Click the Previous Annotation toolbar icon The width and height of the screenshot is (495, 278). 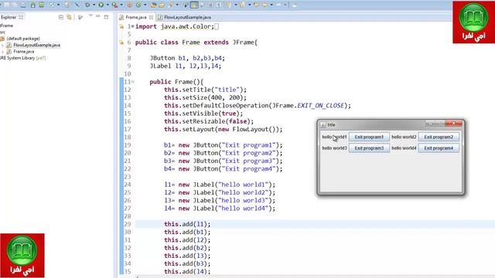[x=242, y=5]
